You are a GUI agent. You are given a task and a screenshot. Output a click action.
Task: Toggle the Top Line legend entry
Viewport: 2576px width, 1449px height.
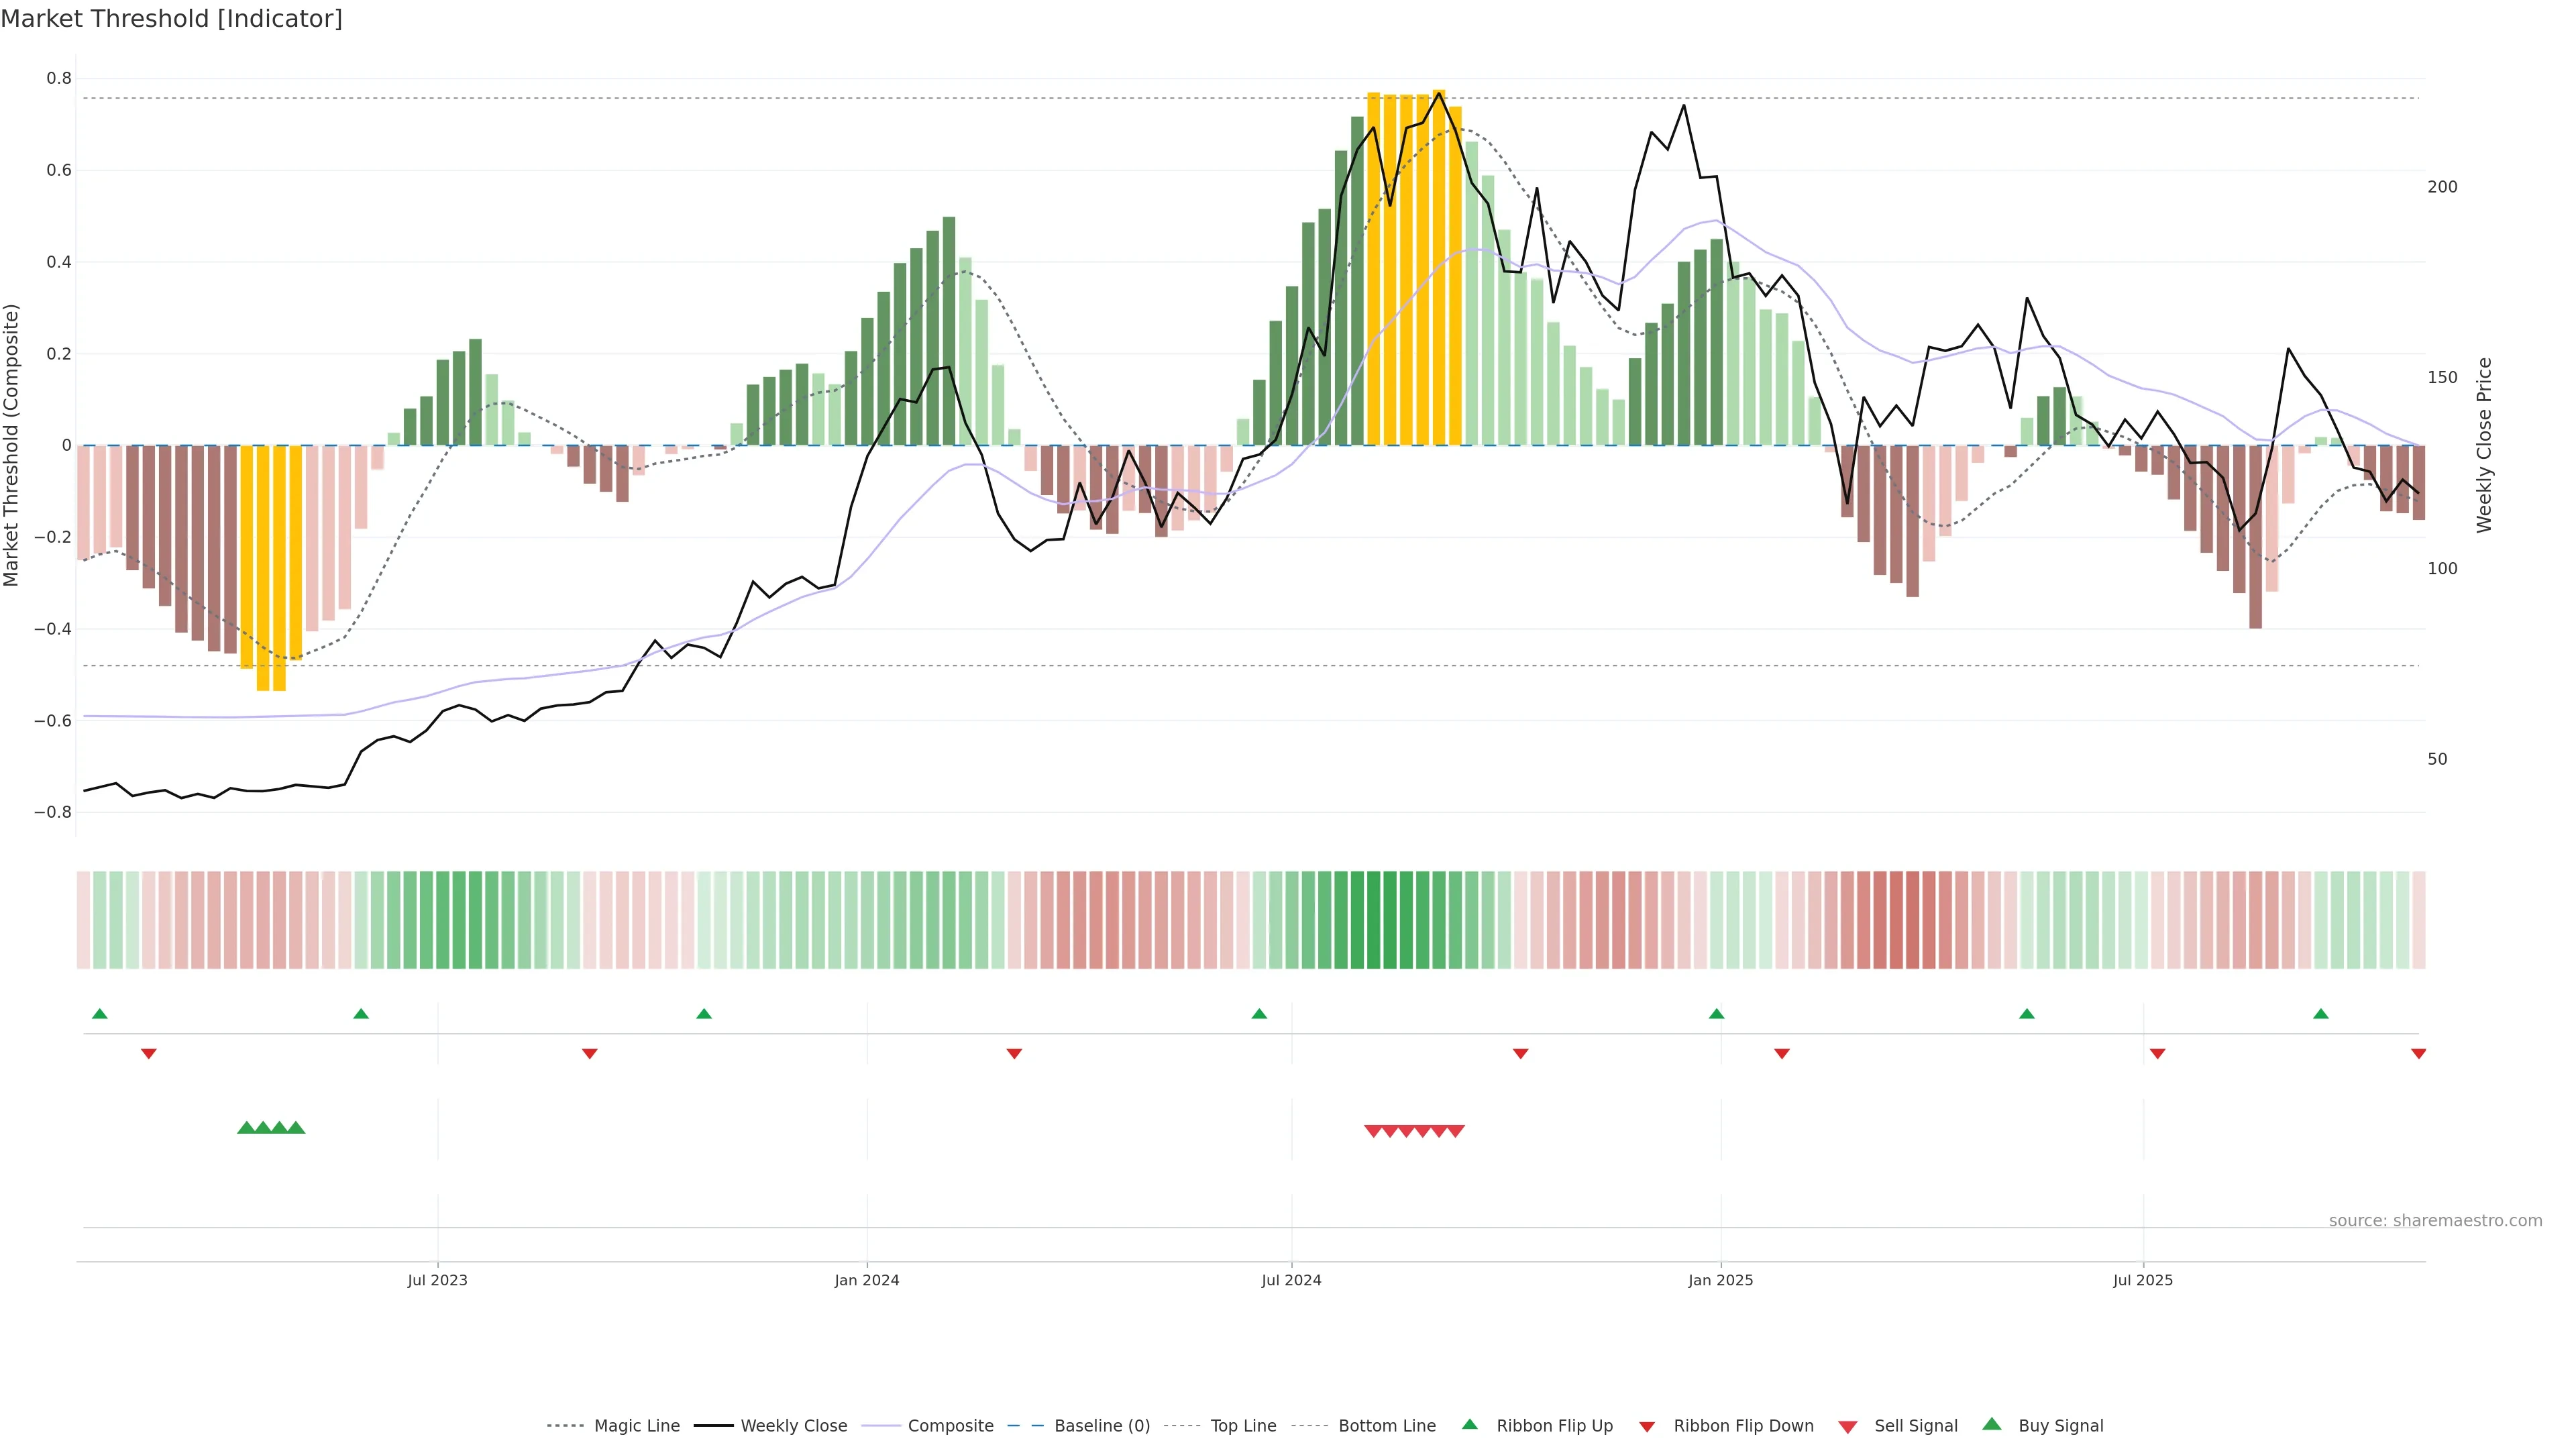(1243, 1426)
